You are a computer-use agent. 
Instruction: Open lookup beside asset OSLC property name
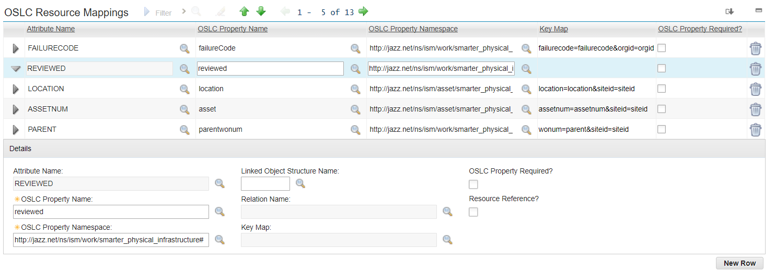pos(355,109)
